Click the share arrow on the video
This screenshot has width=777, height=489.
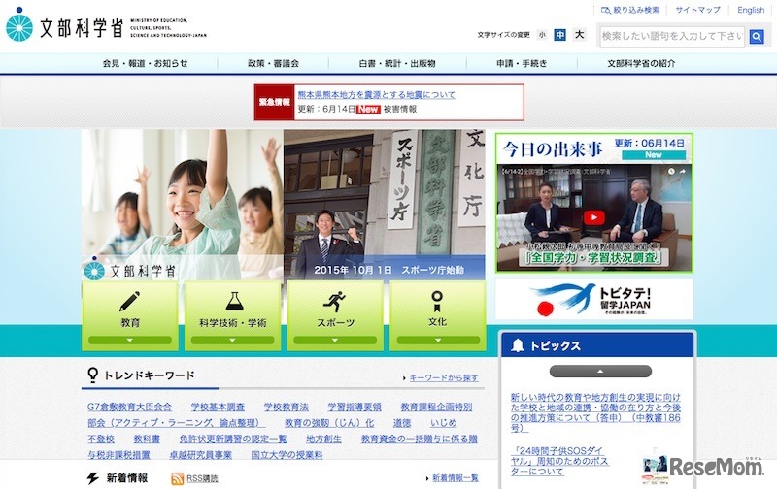[x=683, y=172]
